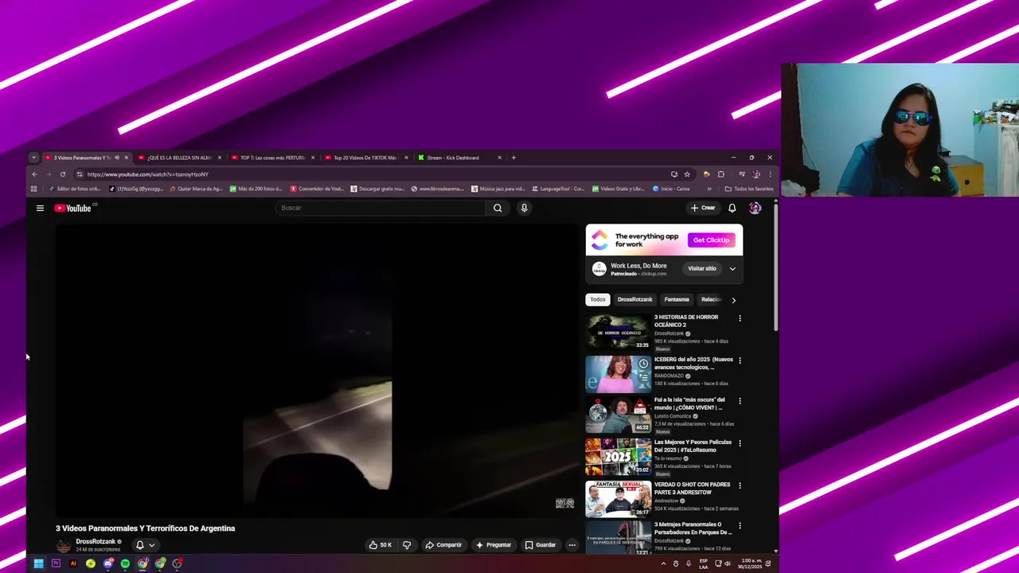Open the Chrome apps grid in bookmarks bar
The width and height of the screenshot is (1019, 573).
pos(33,189)
